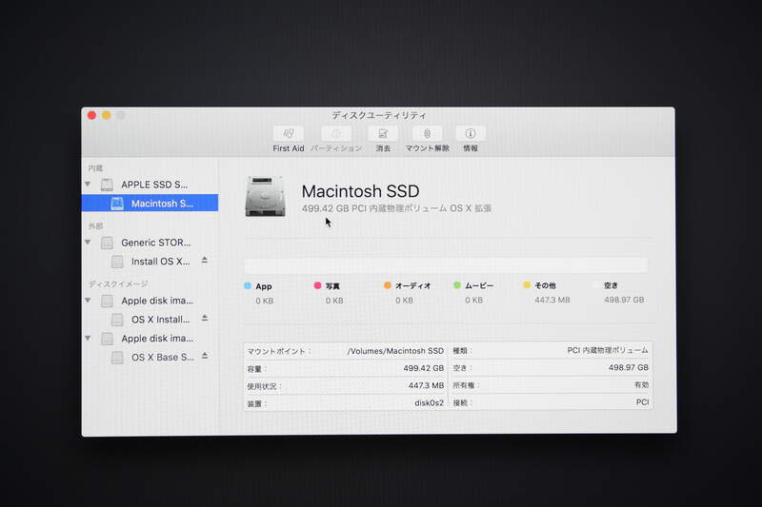
Task: Click the Unmount (マウント解除) toolbar icon
Action: click(427, 134)
